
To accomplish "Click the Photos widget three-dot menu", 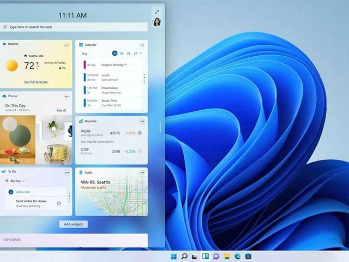I will tap(67, 96).
